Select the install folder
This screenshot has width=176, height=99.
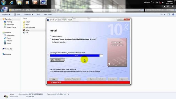pos(28,22)
